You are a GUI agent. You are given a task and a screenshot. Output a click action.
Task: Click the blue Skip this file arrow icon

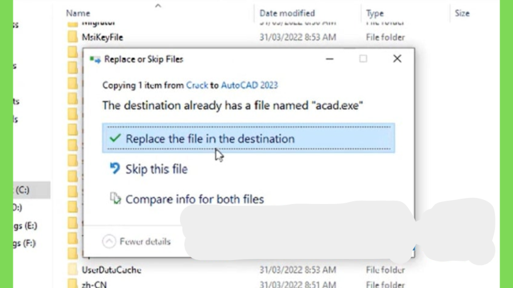[x=115, y=168]
